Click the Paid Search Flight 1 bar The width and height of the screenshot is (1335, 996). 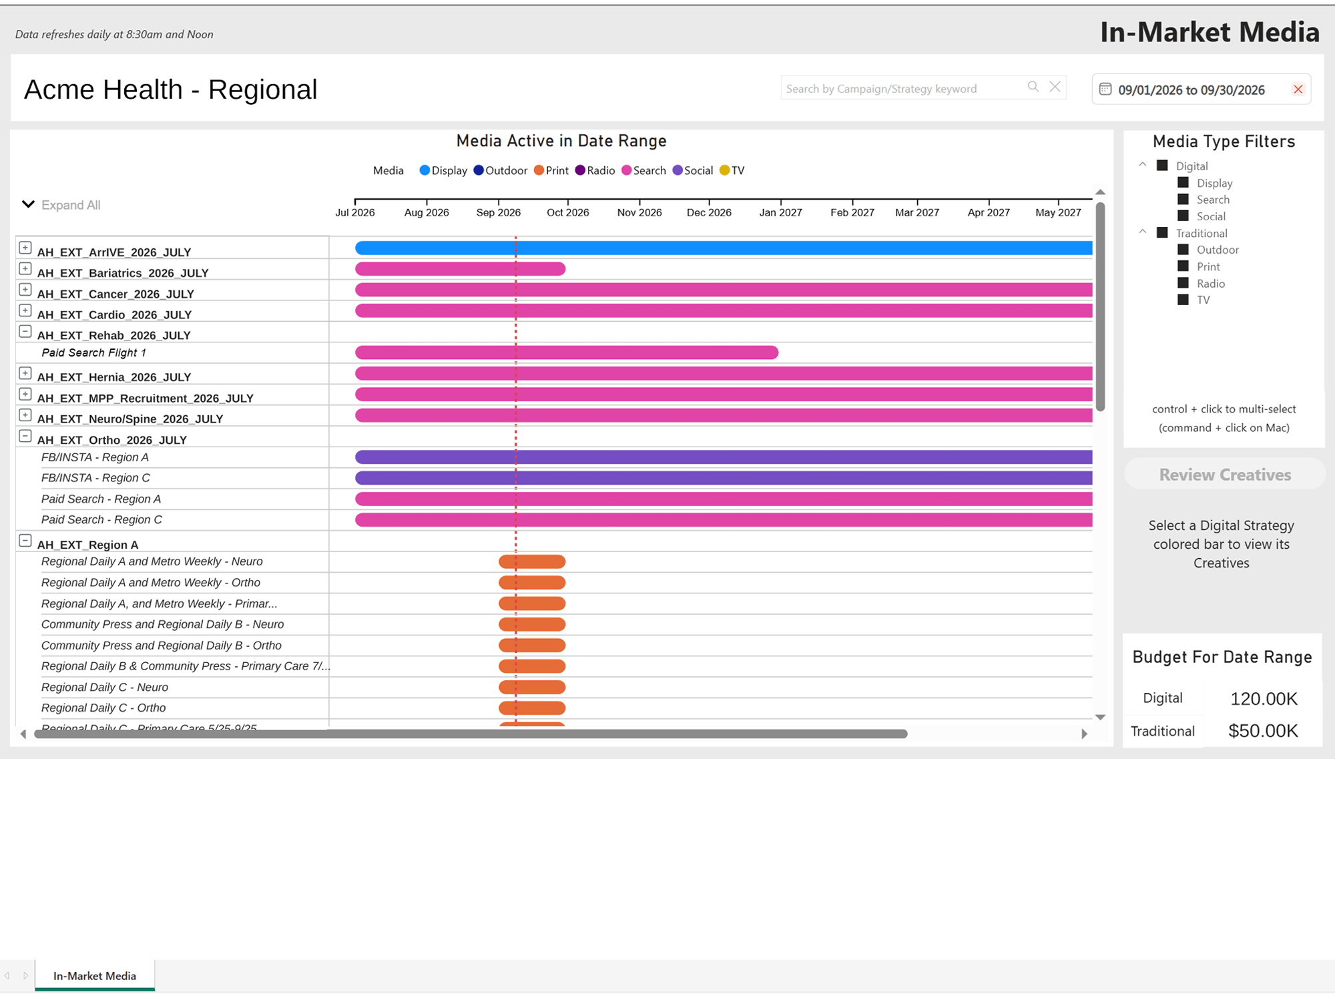coord(567,352)
